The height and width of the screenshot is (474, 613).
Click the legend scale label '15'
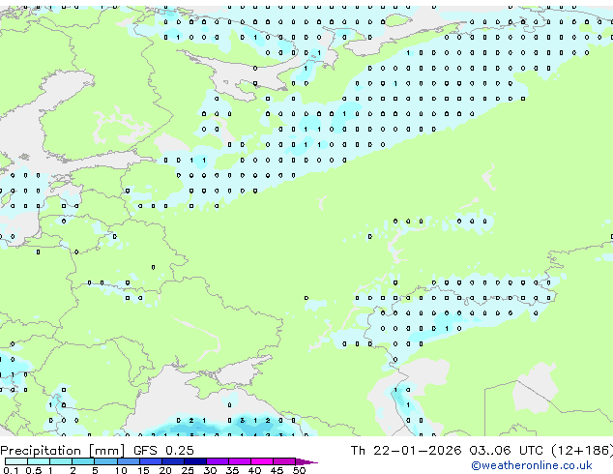point(143,470)
